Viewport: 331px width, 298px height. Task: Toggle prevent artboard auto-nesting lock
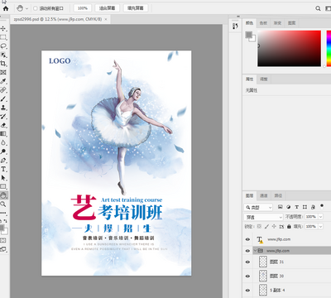point(281,227)
